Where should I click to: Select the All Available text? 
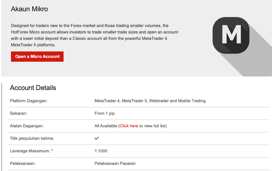coord(105,126)
